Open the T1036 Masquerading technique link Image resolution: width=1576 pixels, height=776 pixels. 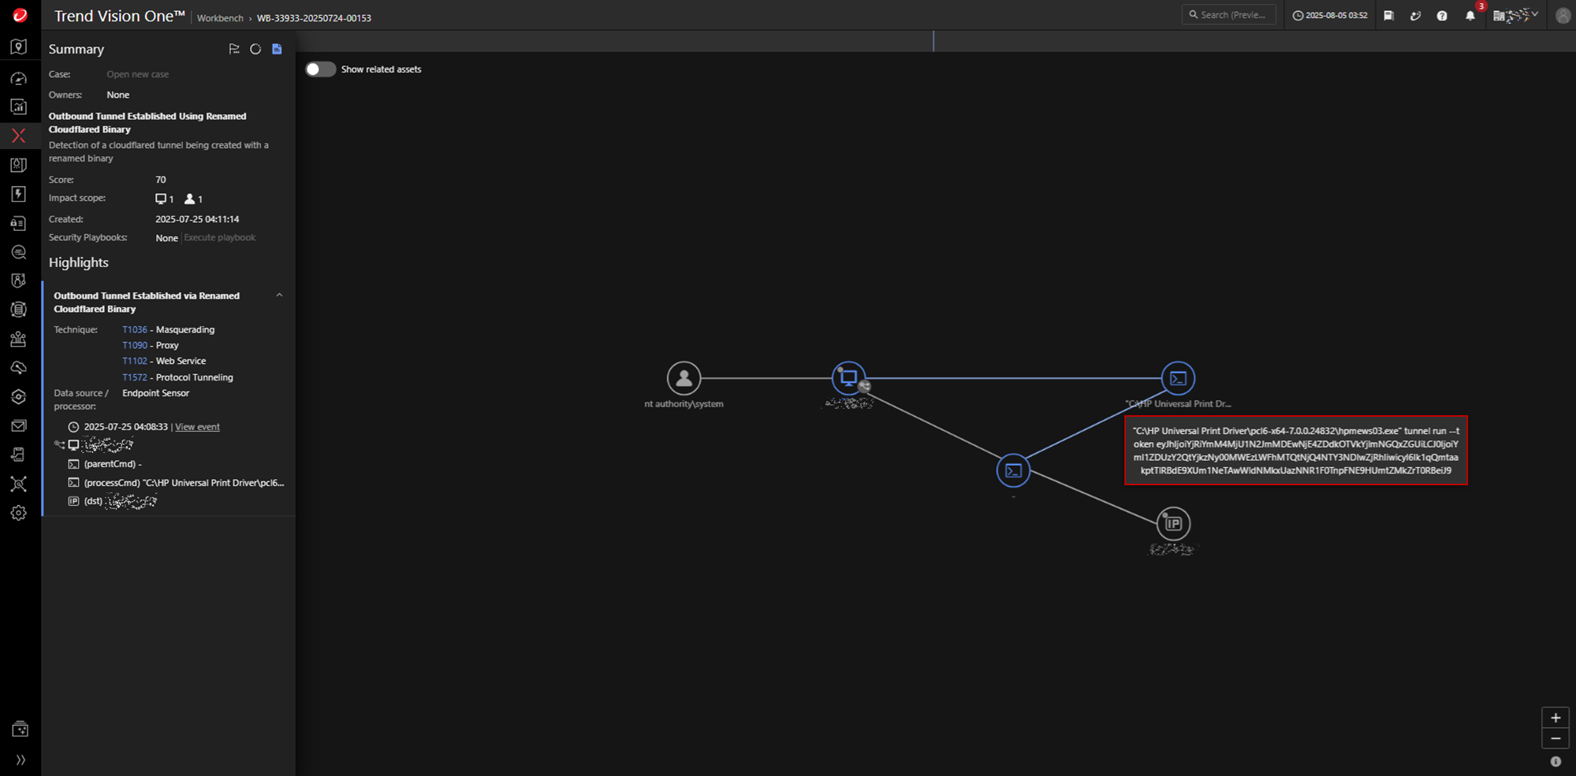pos(135,329)
